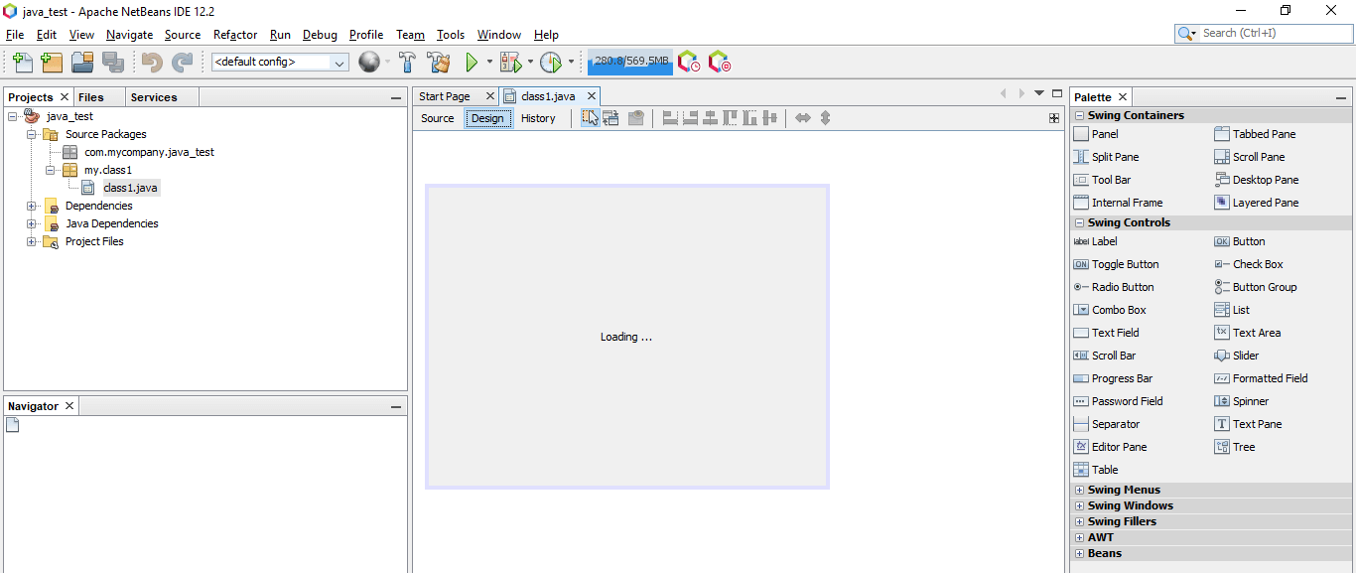This screenshot has width=1356, height=573.
Task: Expand the Java Dependencies node
Action: pyautogui.click(x=31, y=223)
